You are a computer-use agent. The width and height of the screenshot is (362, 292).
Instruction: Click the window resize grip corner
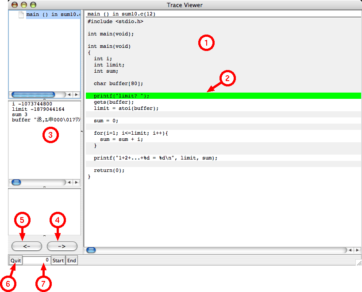click(x=358, y=262)
